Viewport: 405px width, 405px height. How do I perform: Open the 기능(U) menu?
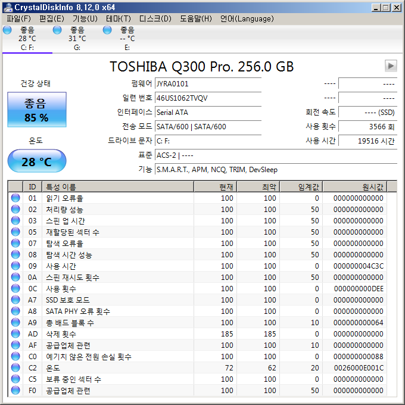[85, 18]
